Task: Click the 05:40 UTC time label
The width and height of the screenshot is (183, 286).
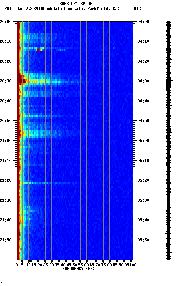Action: [x=143, y=220]
